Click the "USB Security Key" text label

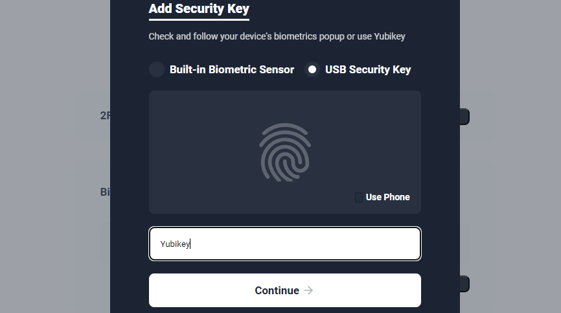coord(368,69)
